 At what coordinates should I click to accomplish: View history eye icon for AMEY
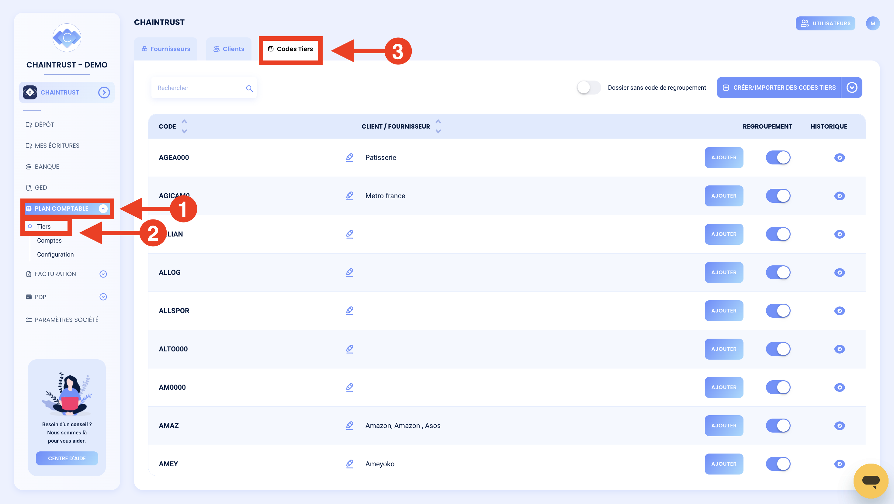pyautogui.click(x=839, y=464)
